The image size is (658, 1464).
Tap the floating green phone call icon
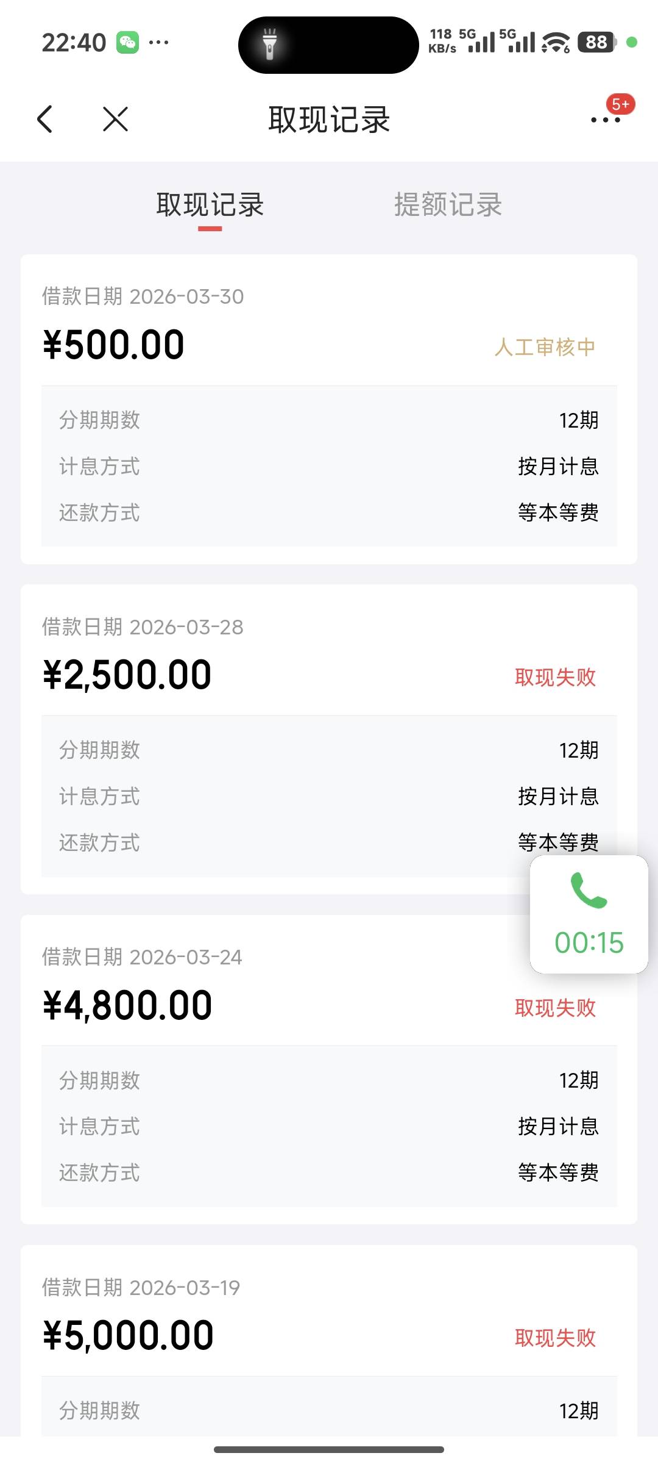coord(589,891)
